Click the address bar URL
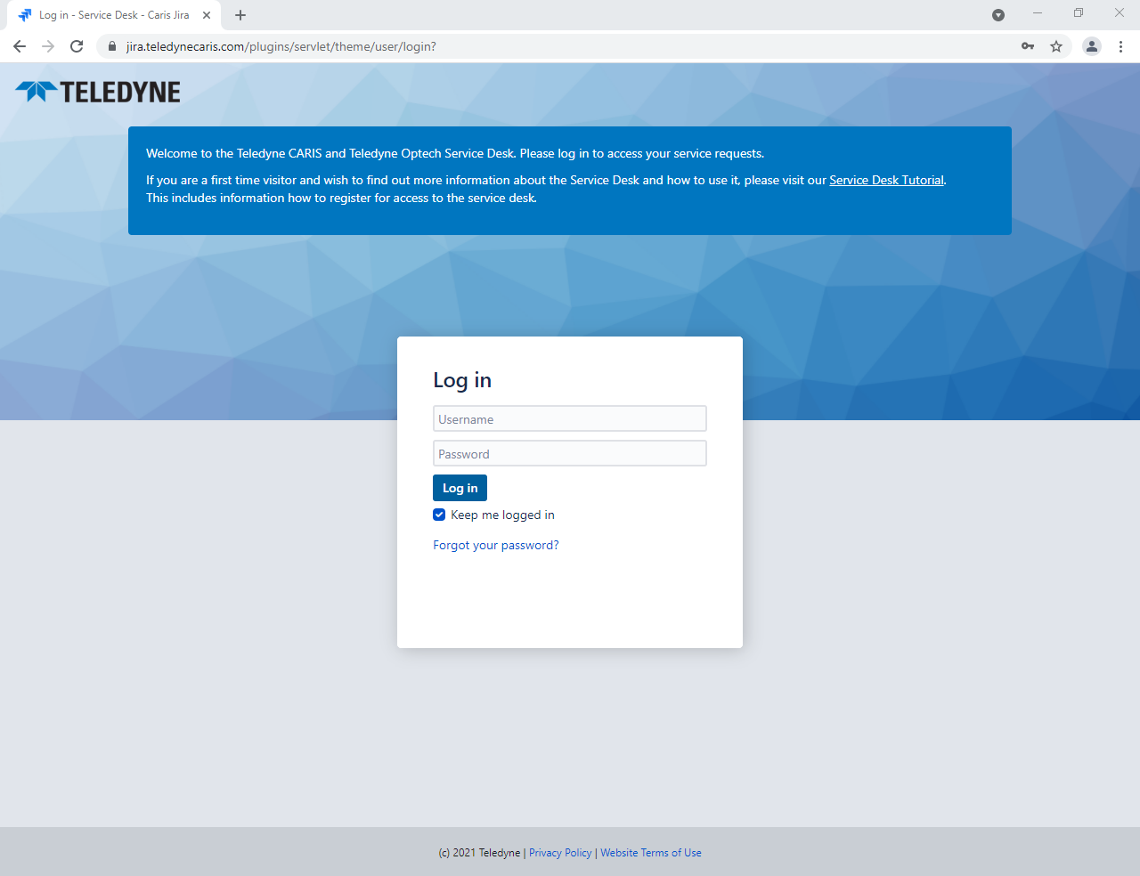Image resolution: width=1140 pixels, height=876 pixels. coord(281,46)
